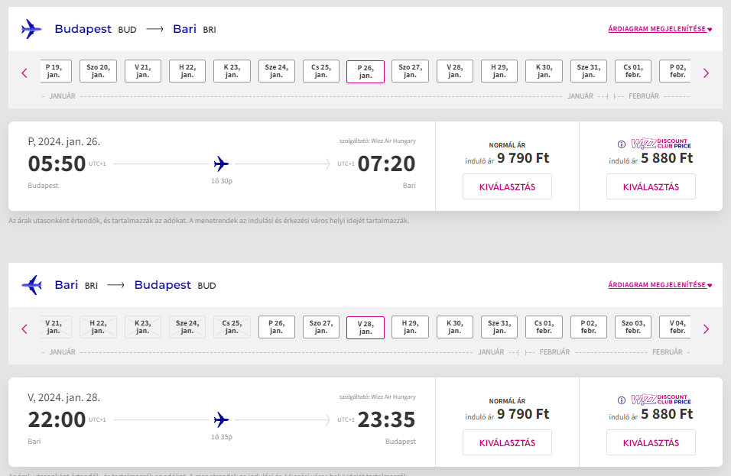Click the airplane icon beside Bari BRI heading

pyautogui.click(x=31, y=285)
